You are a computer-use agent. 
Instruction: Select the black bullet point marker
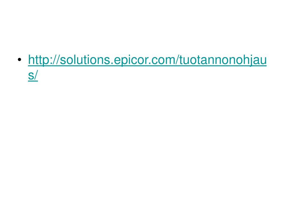(x=20, y=59)
